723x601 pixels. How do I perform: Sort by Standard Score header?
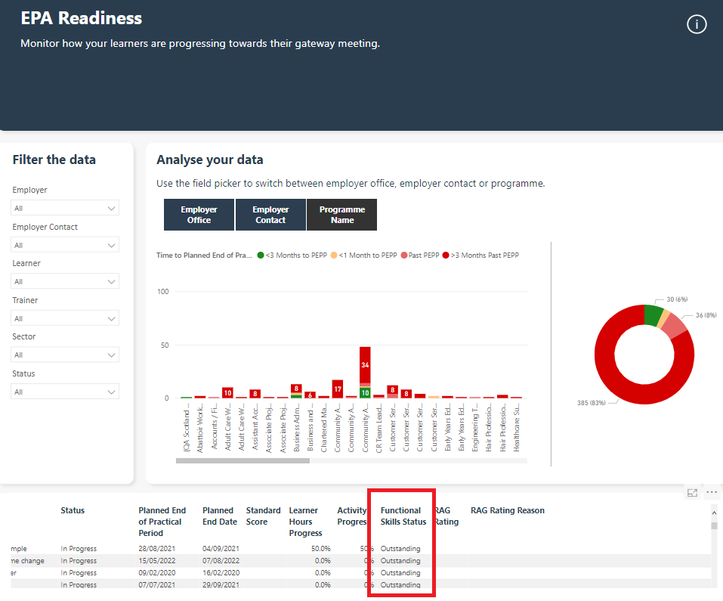click(263, 516)
